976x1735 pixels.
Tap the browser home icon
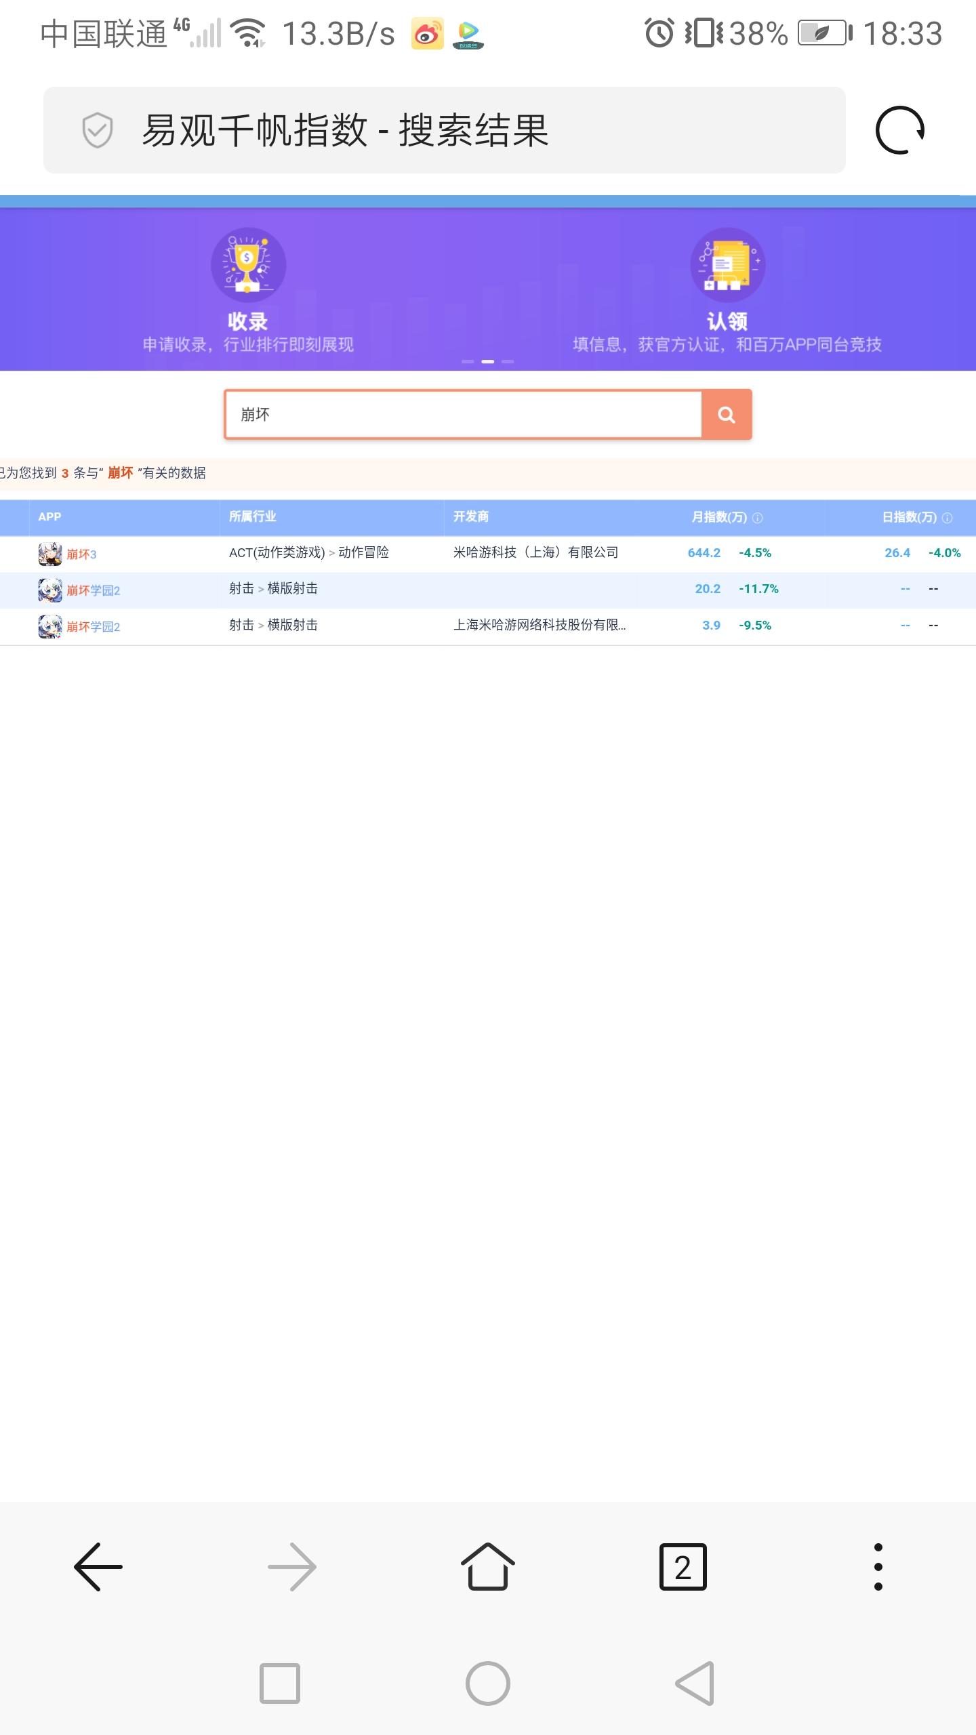click(488, 1566)
